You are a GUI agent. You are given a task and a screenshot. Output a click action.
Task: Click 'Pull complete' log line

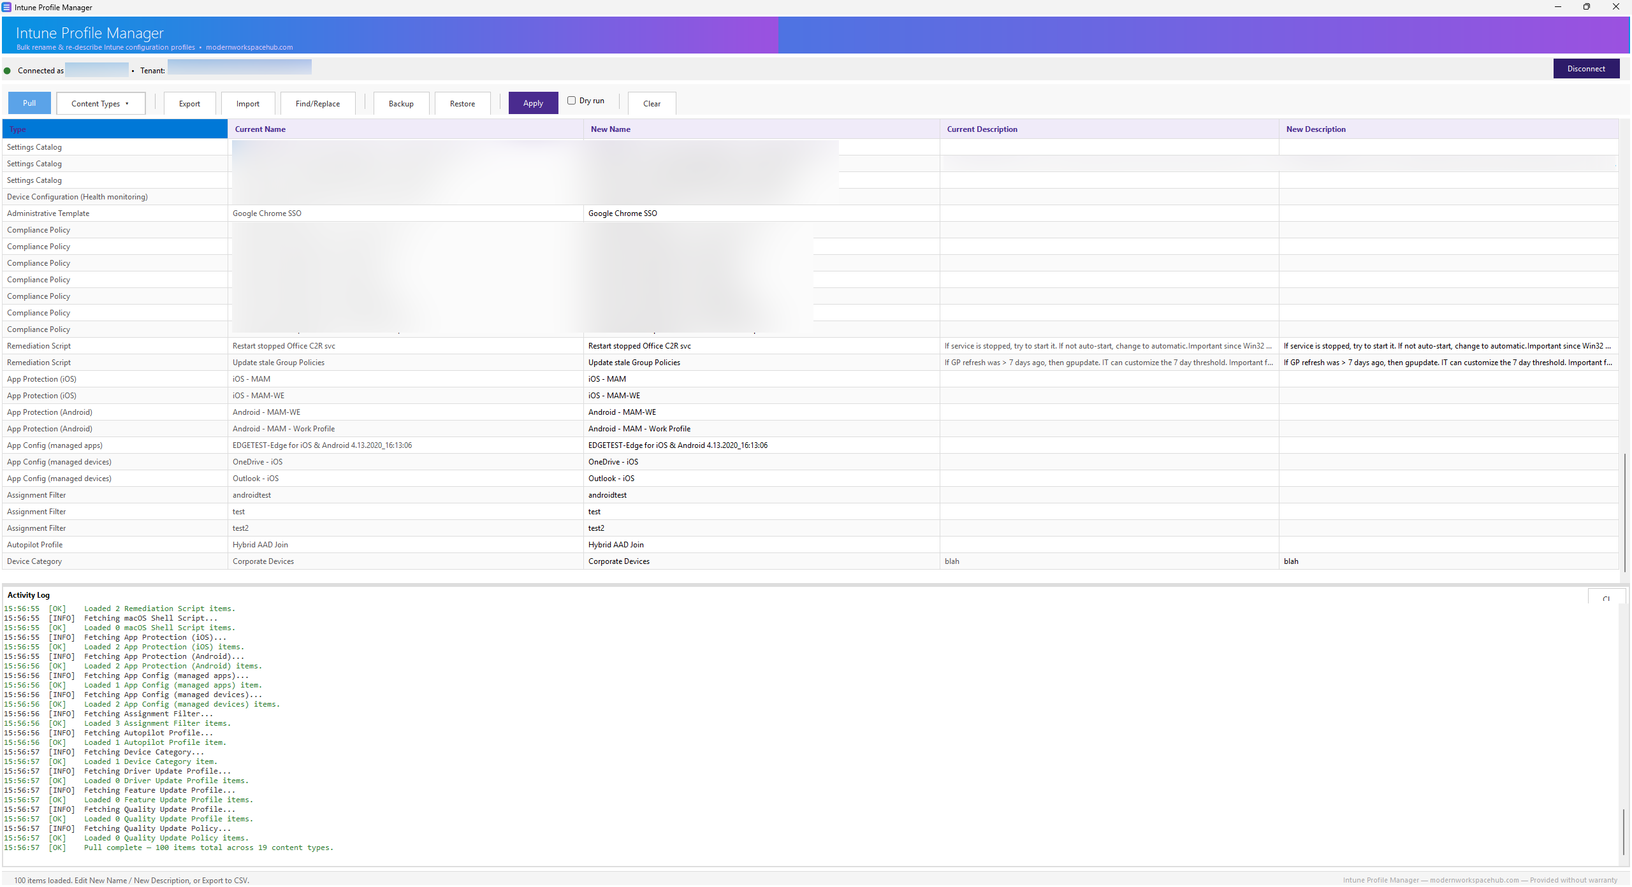pos(169,847)
